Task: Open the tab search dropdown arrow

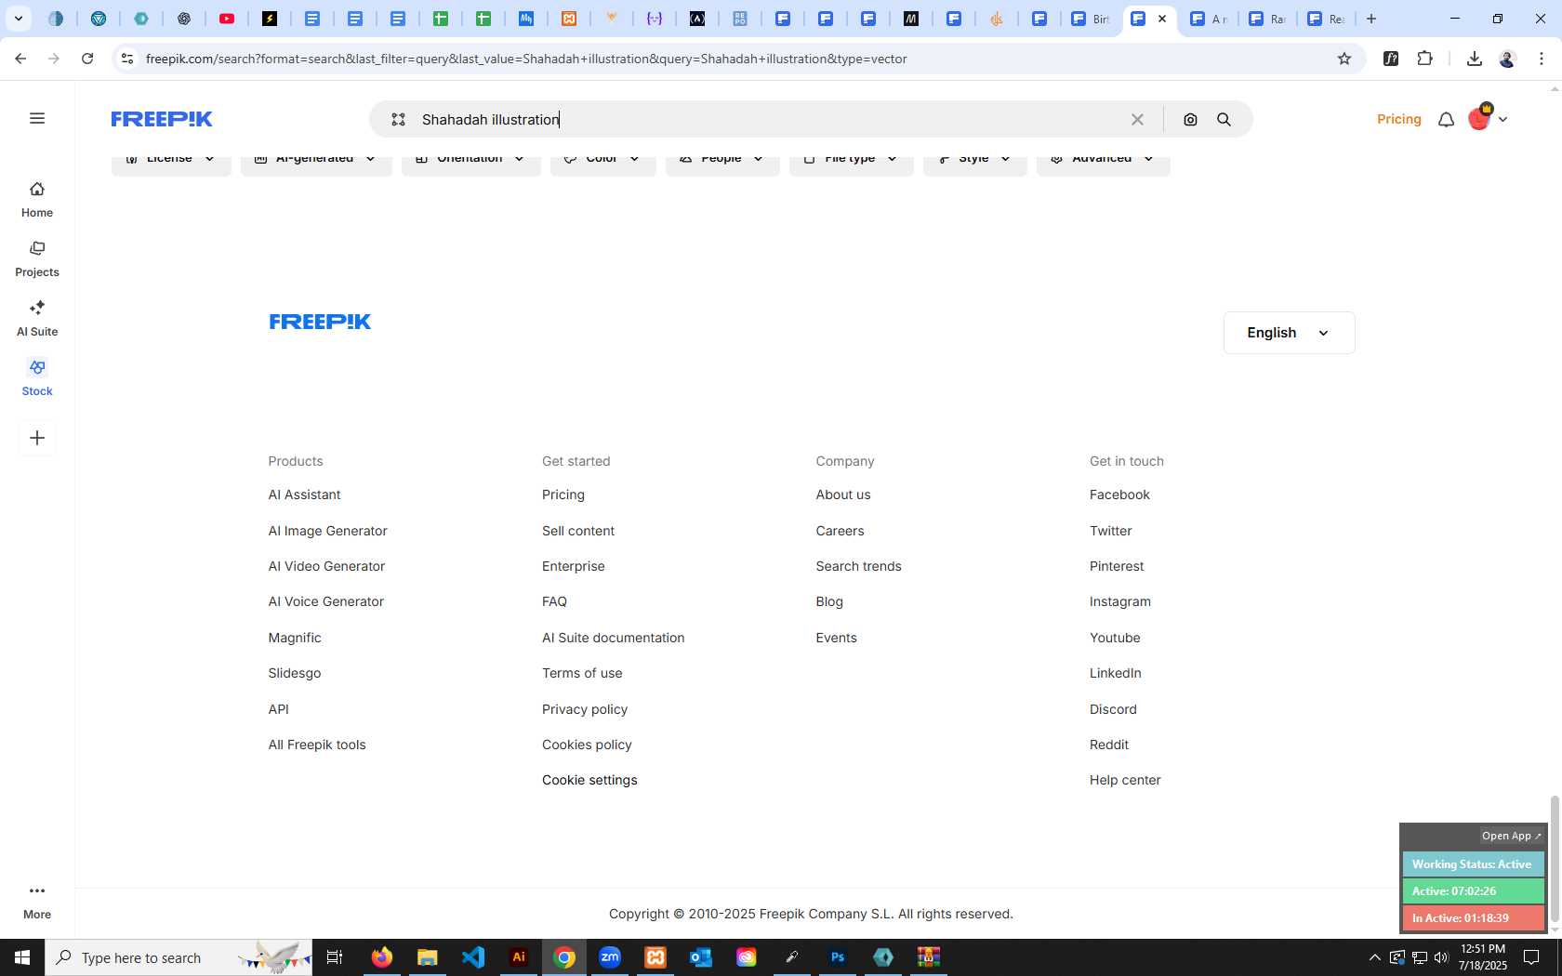Action: [18, 19]
